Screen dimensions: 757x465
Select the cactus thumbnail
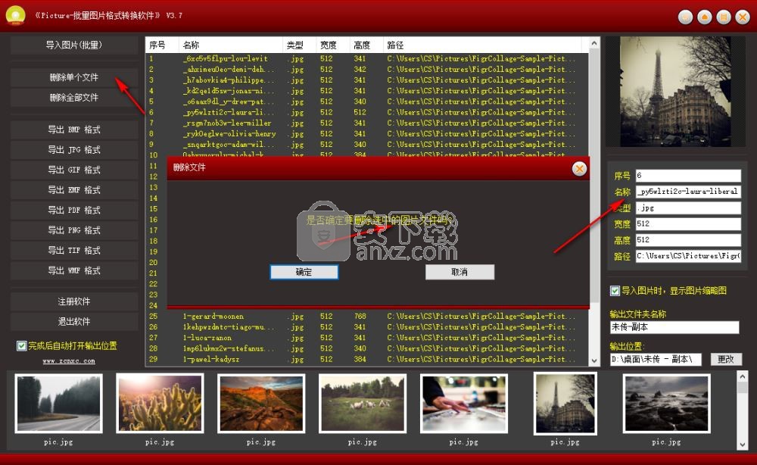[x=160, y=404]
